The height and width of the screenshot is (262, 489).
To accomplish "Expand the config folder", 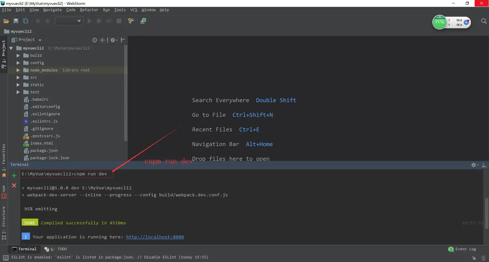I will 18,63.
